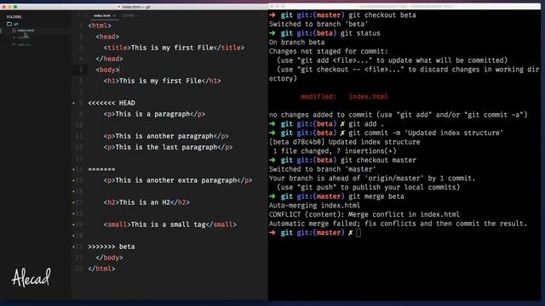545x306 pixels.
Task: Click 'git checkout beta' command in terminal
Action: pos(382,15)
